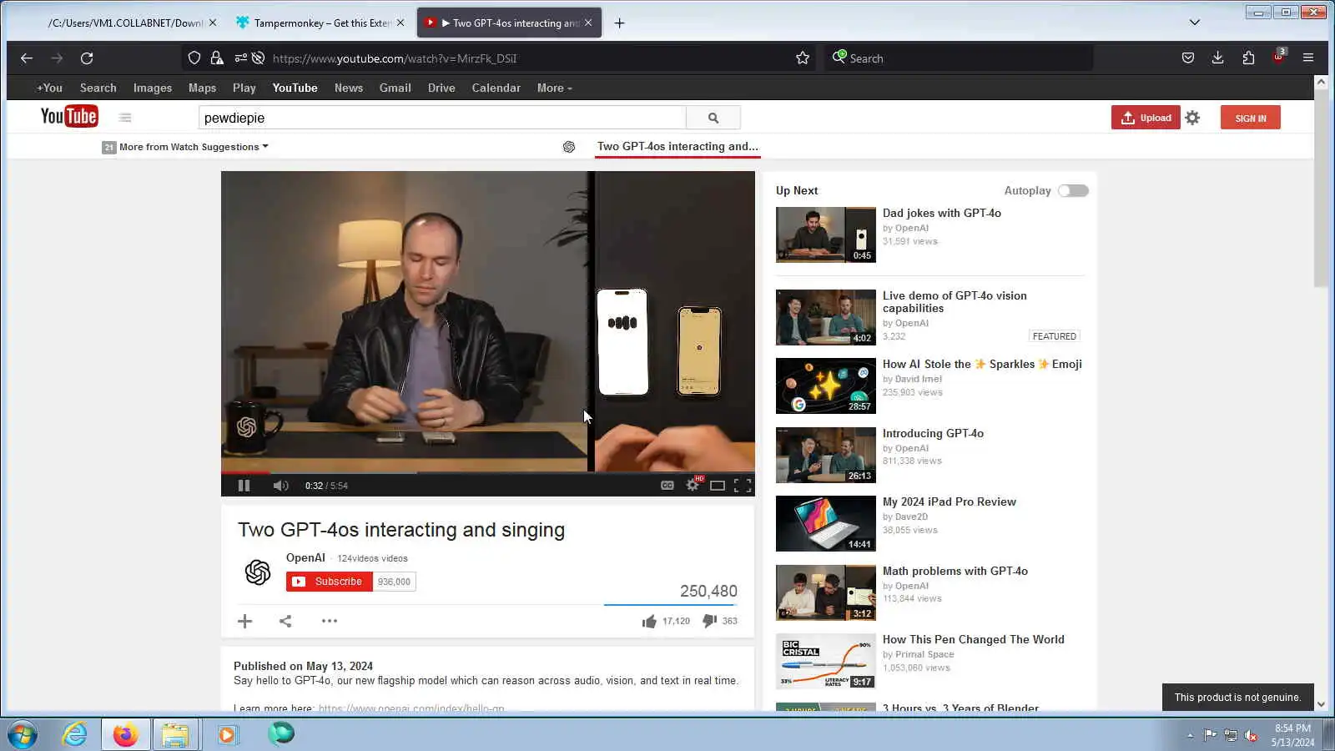The width and height of the screenshot is (1335, 751).
Task: Reload the page with refresh icon
Action: pyautogui.click(x=87, y=58)
